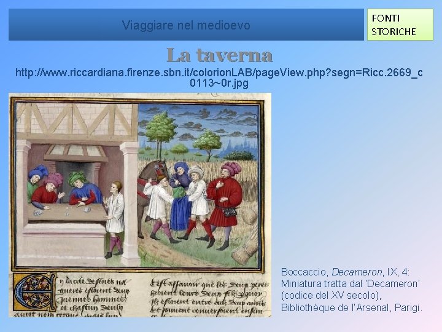Click the Riccardiana library URL link
The image size is (442, 332).
(219, 78)
